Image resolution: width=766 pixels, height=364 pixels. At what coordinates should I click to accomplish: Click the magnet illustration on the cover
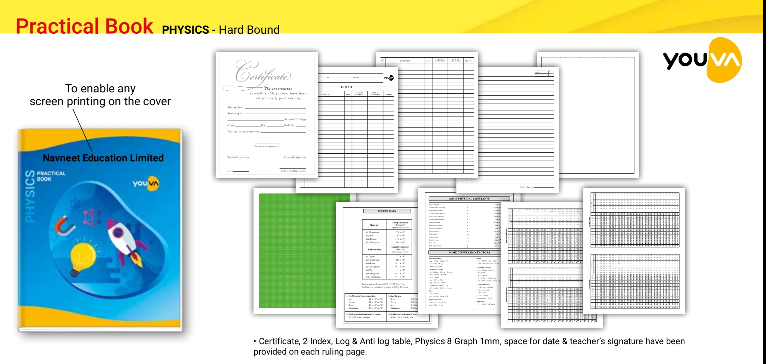(x=65, y=226)
